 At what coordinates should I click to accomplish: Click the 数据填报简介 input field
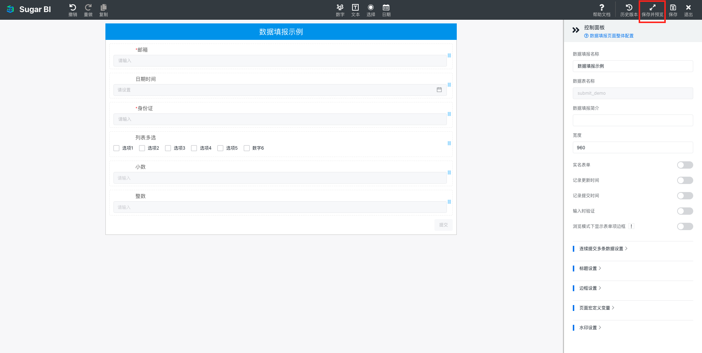click(x=633, y=120)
